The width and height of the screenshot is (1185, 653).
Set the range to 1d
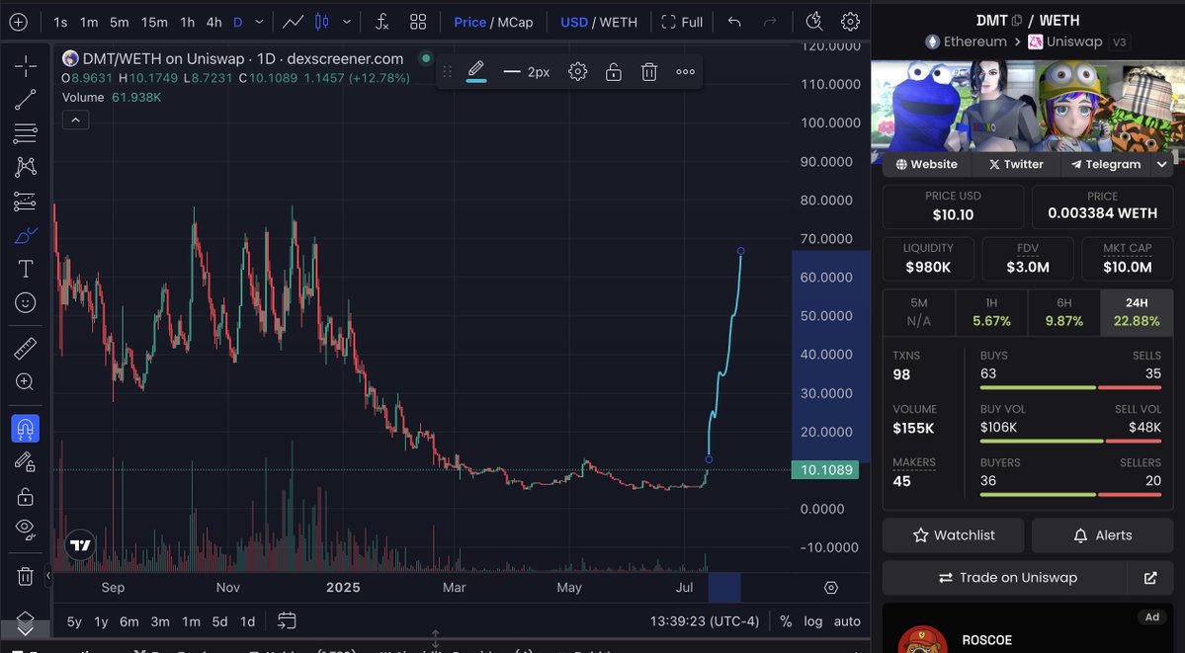247,621
